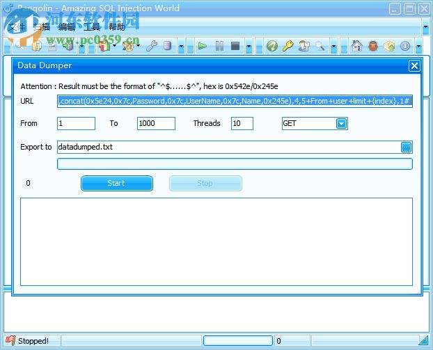This screenshot has width=433, height=350.
Task: Click the Threads value field
Action: click(x=242, y=123)
